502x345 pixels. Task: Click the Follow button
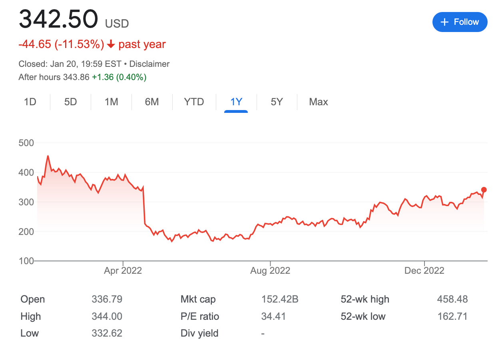460,22
